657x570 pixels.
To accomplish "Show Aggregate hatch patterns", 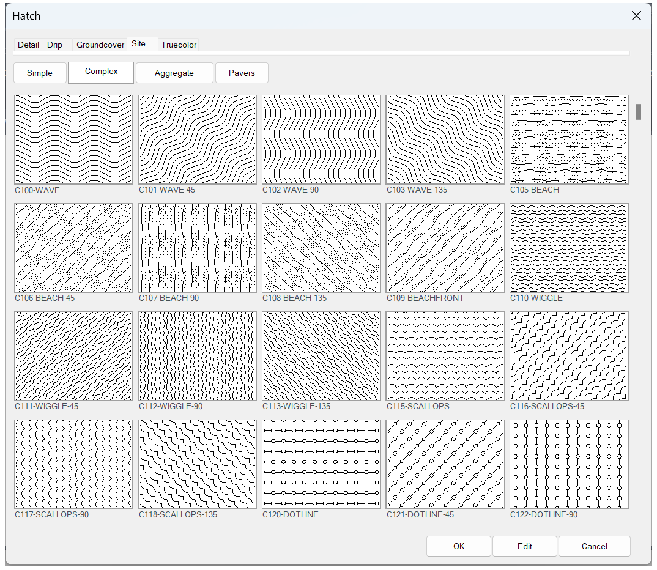I will tap(174, 72).
